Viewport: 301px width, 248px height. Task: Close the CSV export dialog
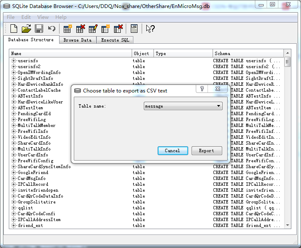pos(218,89)
